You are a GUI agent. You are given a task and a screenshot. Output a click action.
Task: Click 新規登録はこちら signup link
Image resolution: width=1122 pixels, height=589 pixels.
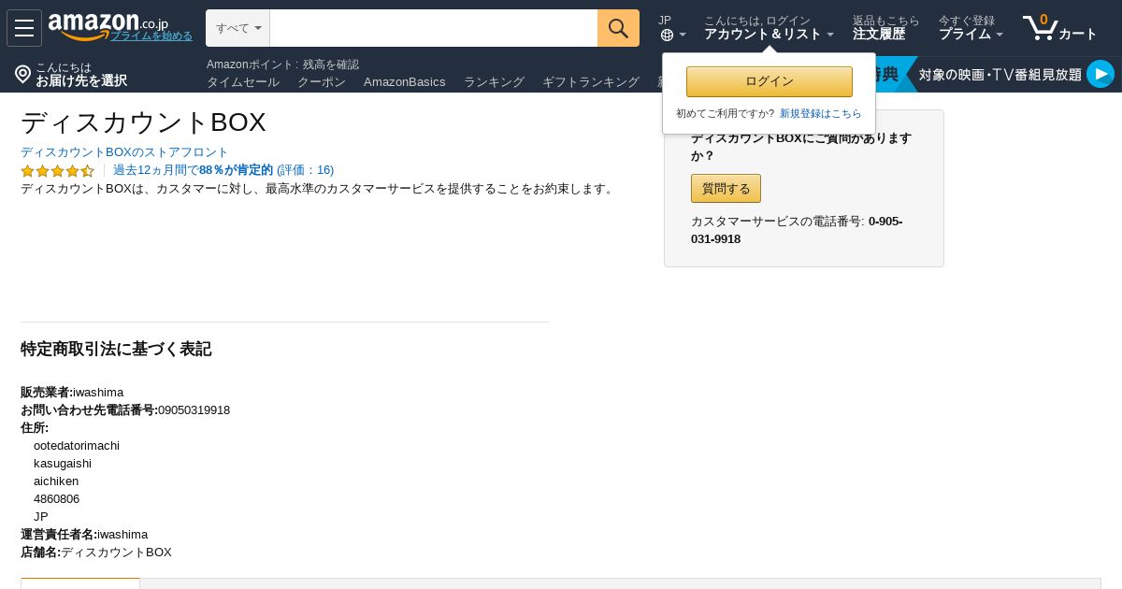[x=821, y=113]
